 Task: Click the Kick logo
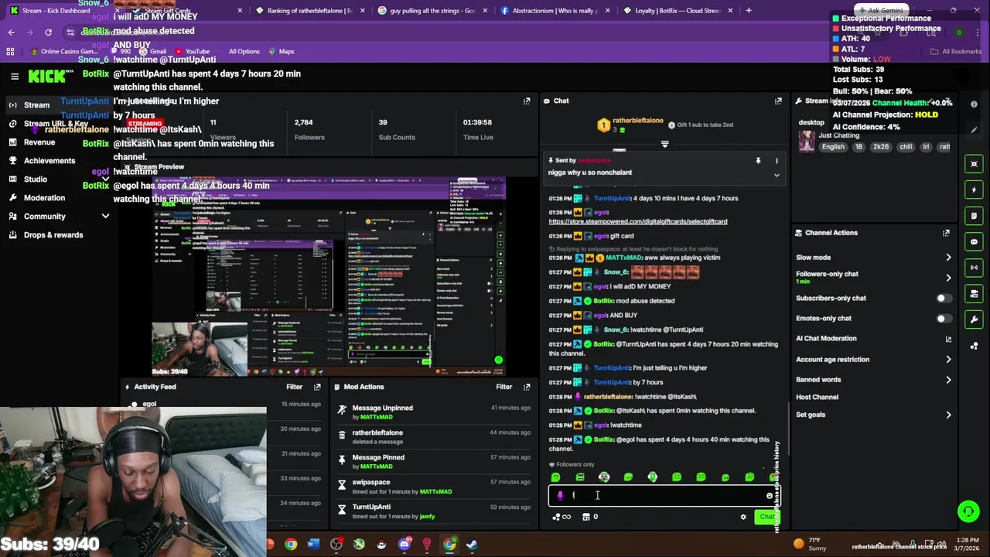pos(49,76)
